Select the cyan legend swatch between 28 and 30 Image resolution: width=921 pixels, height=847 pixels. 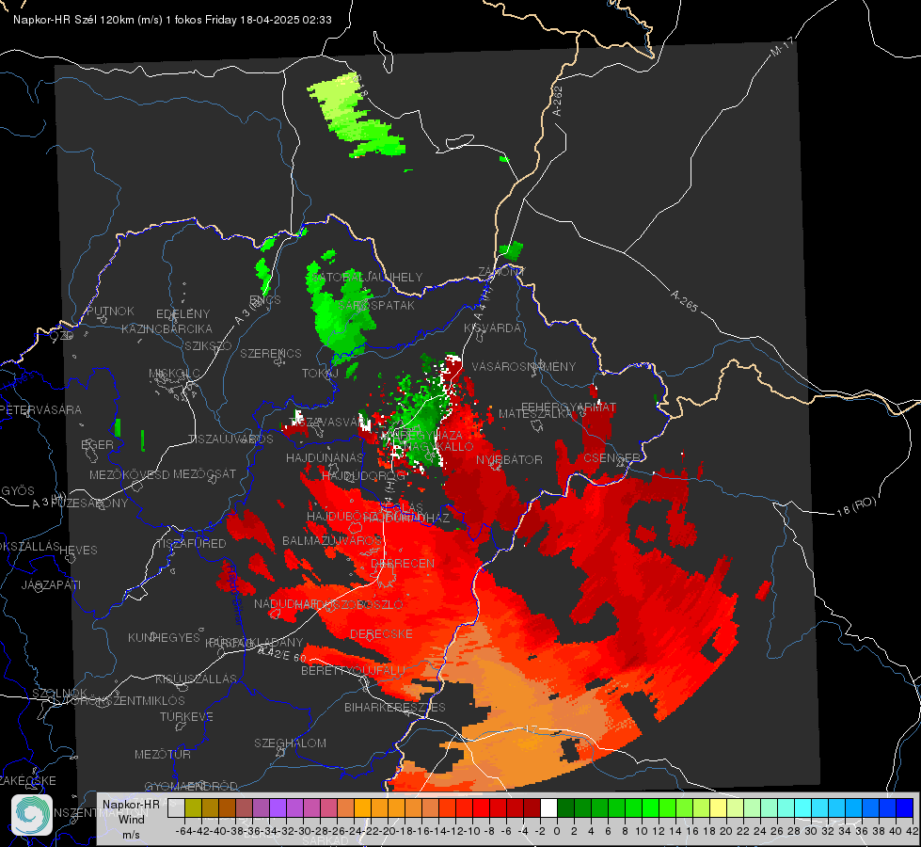tap(803, 808)
